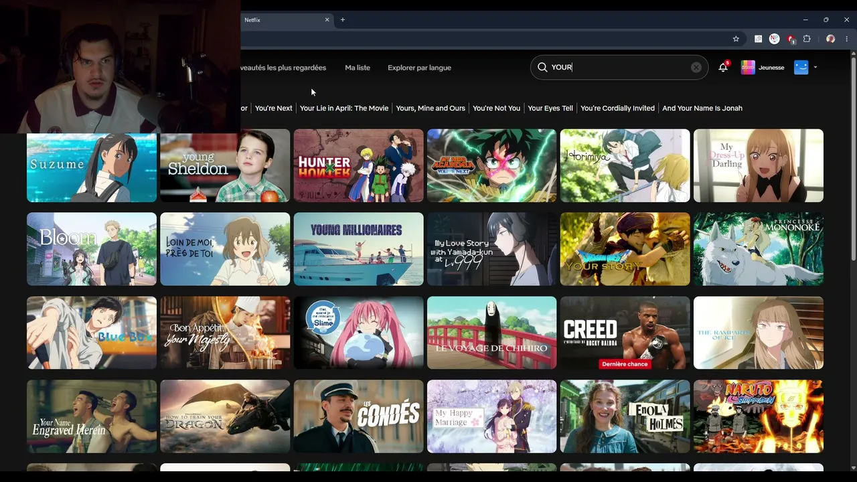This screenshot has width=857, height=482.
Task: Open the Slime anime thumbnail
Action: coord(358,333)
